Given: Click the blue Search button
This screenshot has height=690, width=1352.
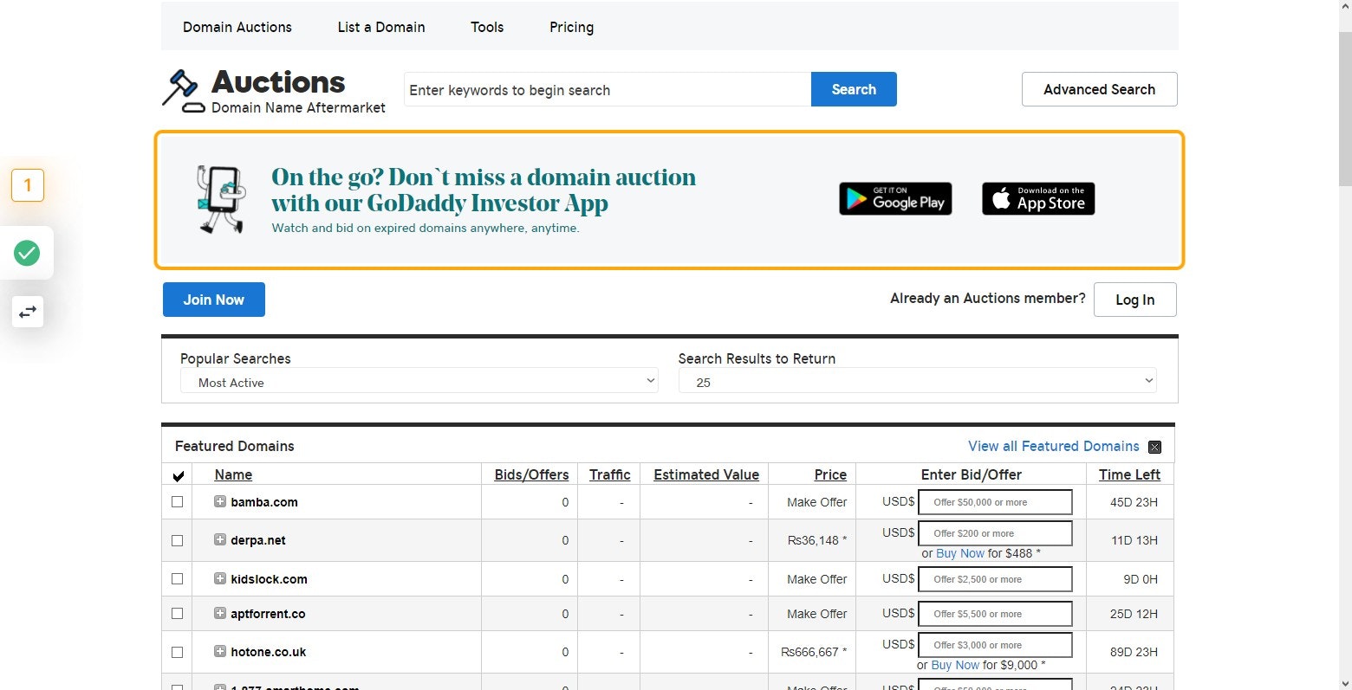Looking at the screenshot, I should pos(854,89).
